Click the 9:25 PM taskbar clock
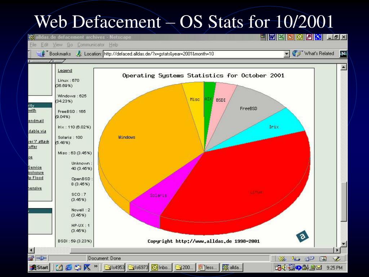This screenshot has height=277, width=369. click(x=334, y=268)
